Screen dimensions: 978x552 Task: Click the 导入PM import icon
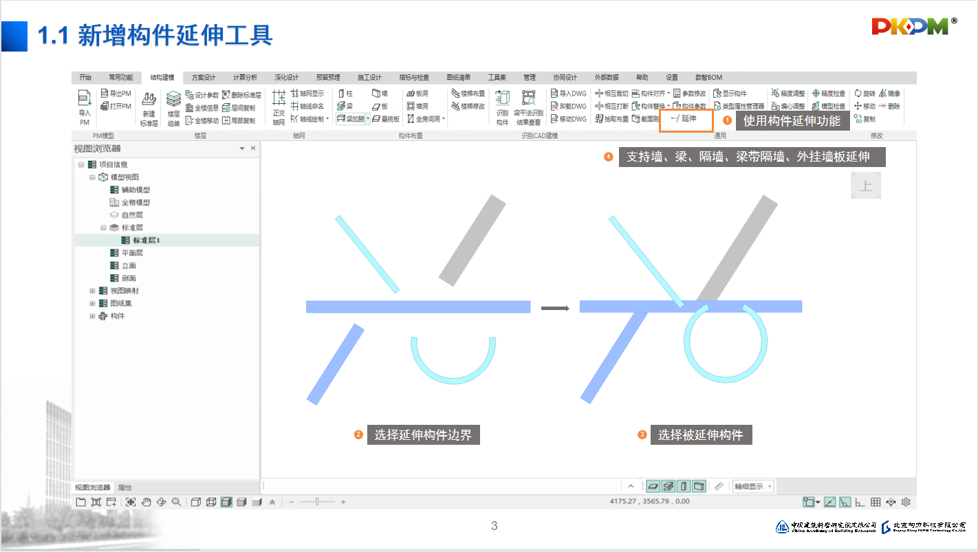pos(84,107)
